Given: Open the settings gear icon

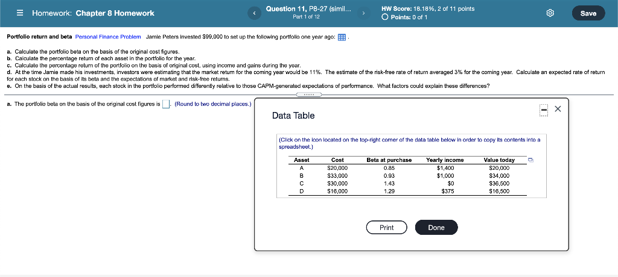Looking at the screenshot, I should pyautogui.click(x=550, y=13).
